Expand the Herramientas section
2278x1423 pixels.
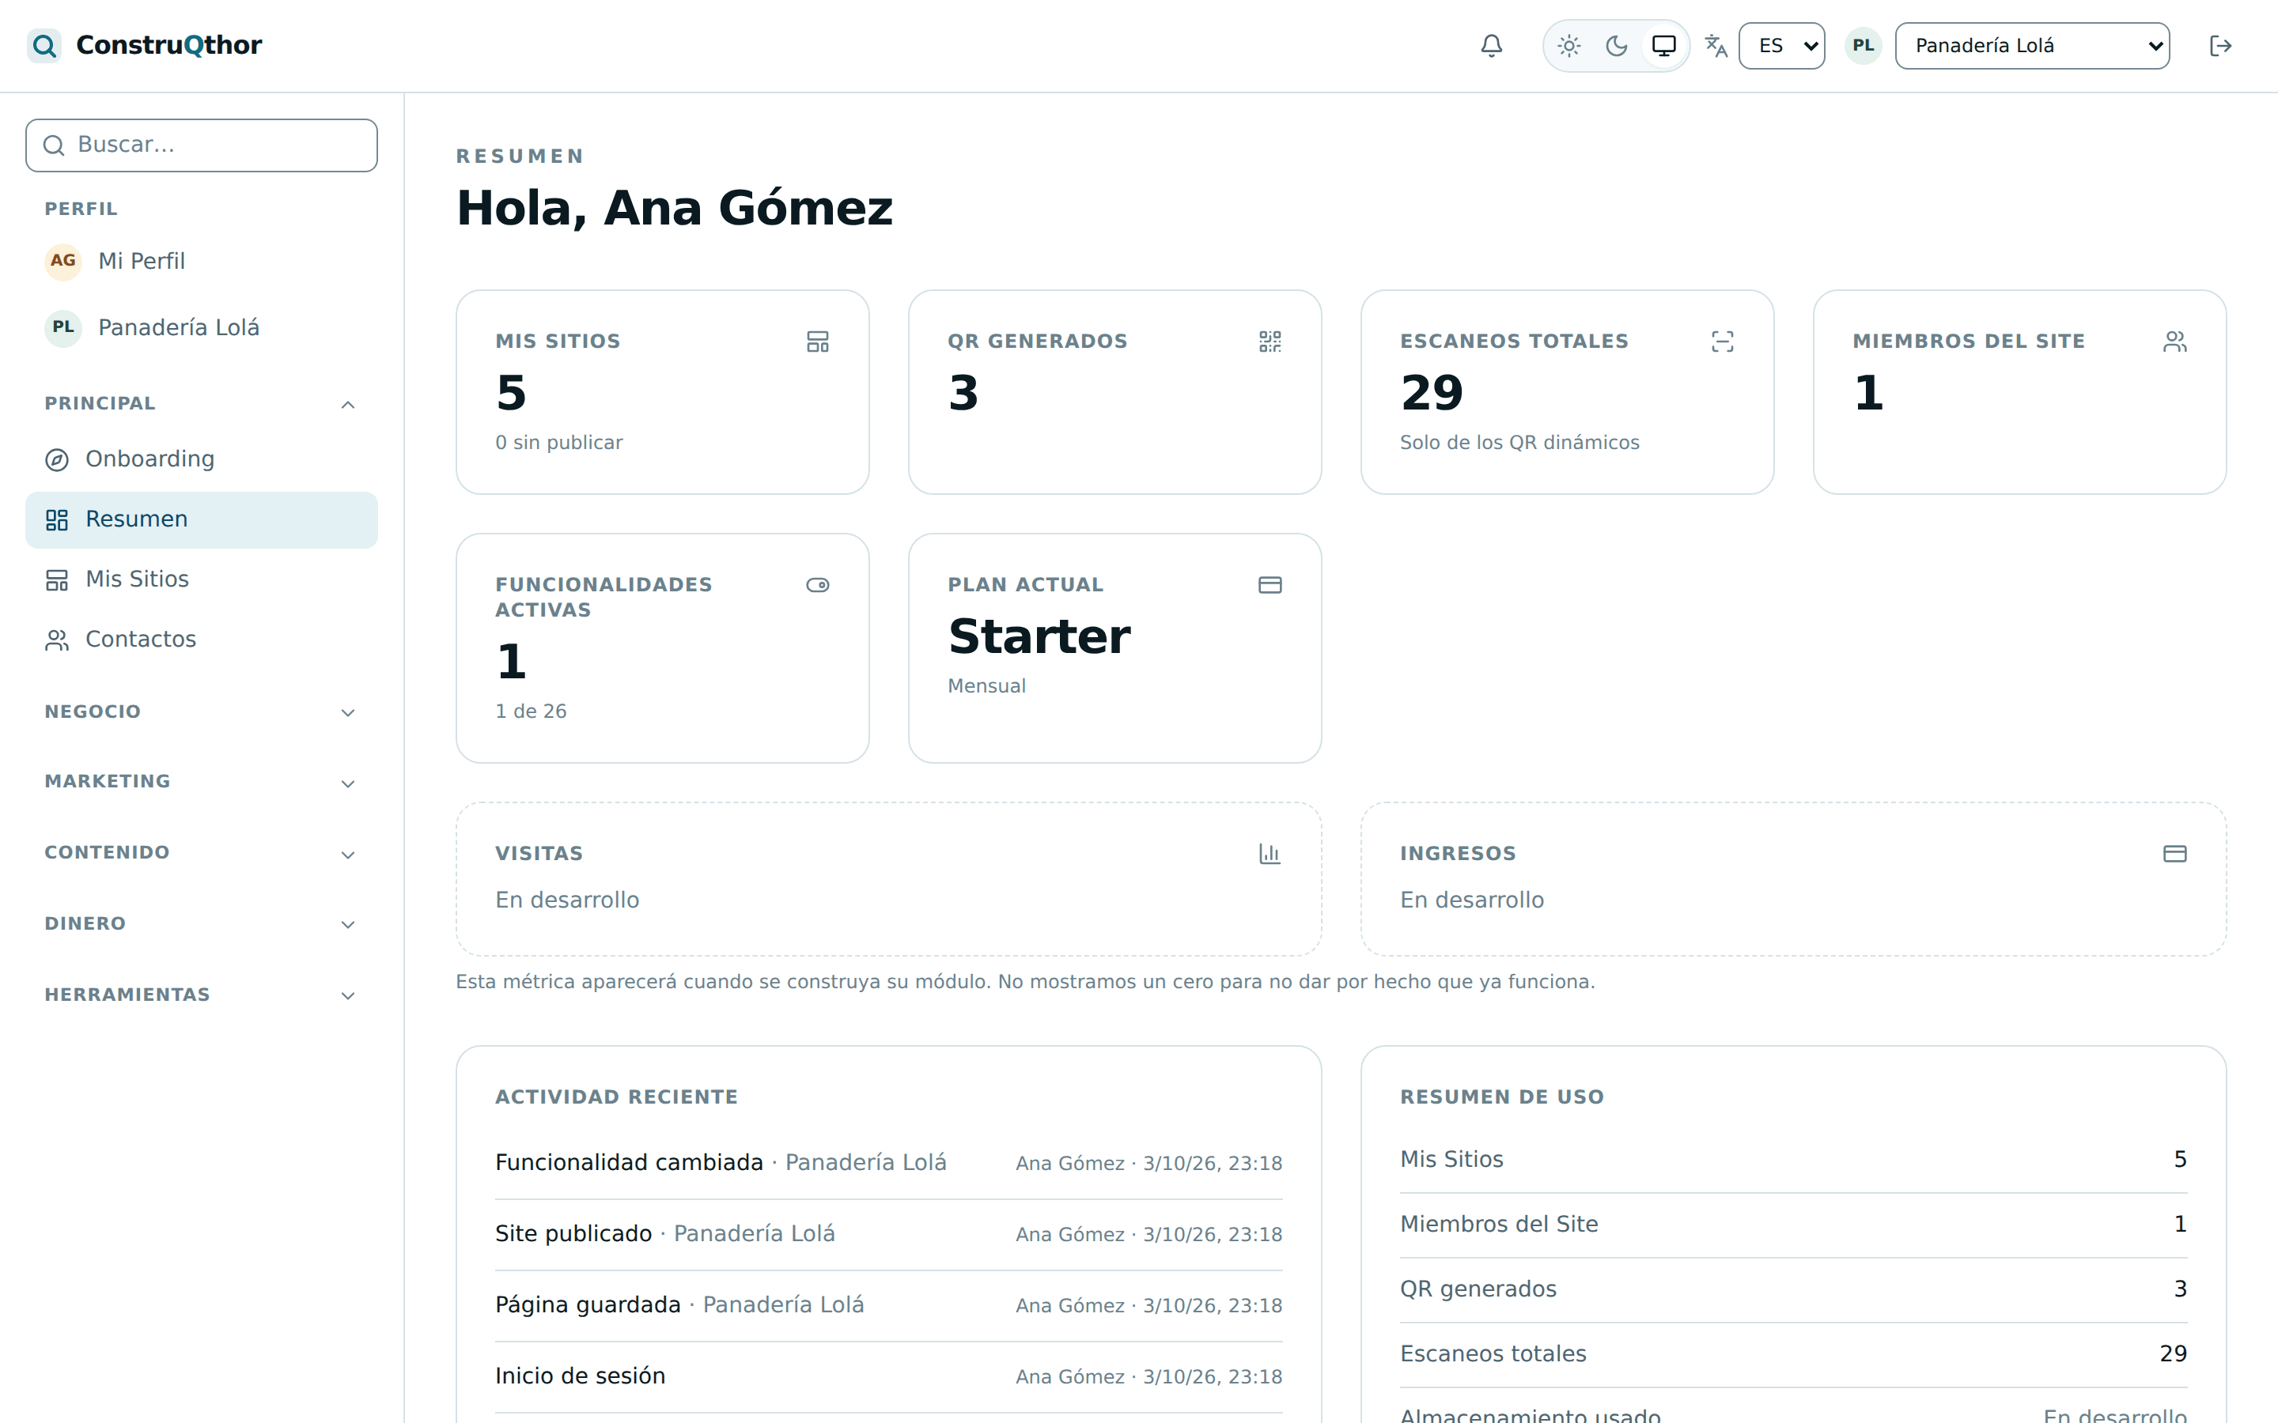pos(202,996)
